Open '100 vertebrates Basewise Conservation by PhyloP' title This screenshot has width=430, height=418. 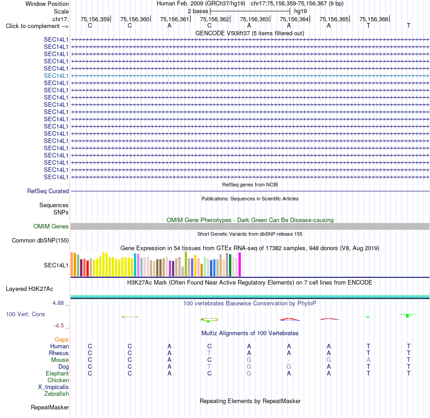[250, 304]
